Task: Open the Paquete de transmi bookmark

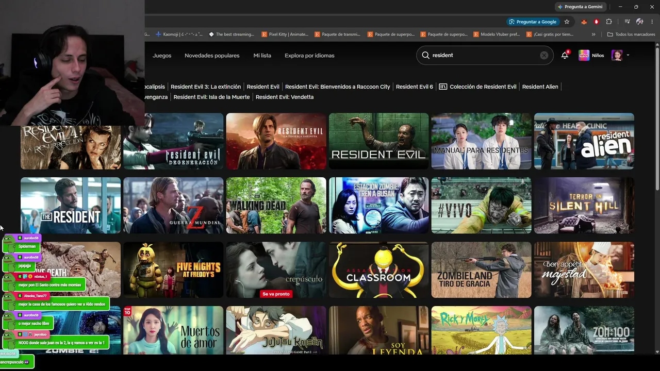Action: pos(337,35)
